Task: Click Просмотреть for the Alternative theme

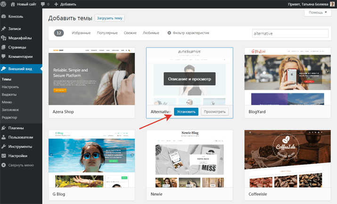Action: click(215, 112)
